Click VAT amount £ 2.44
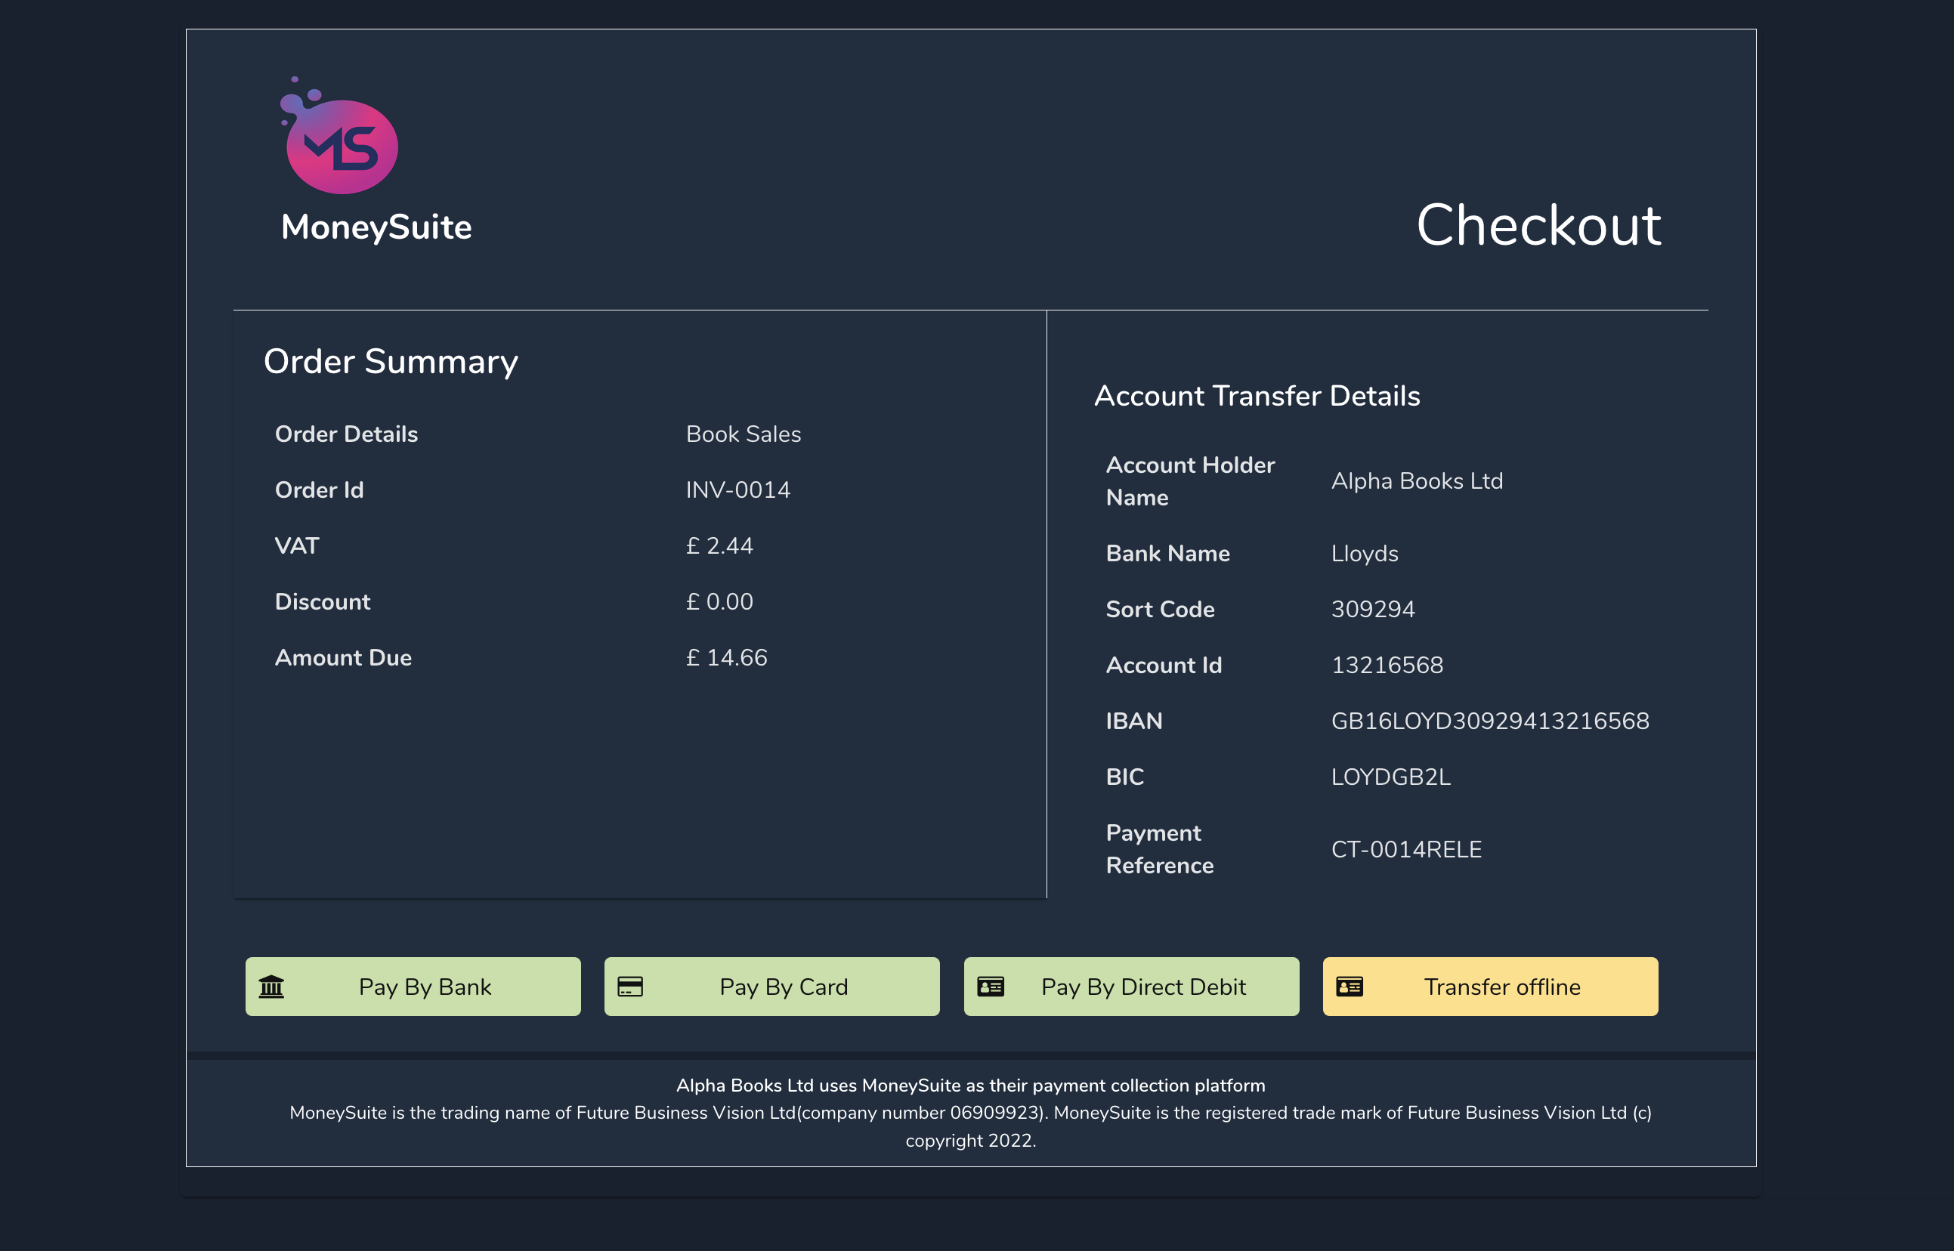Viewport: 1954px width, 1251px height. [720, 546]
